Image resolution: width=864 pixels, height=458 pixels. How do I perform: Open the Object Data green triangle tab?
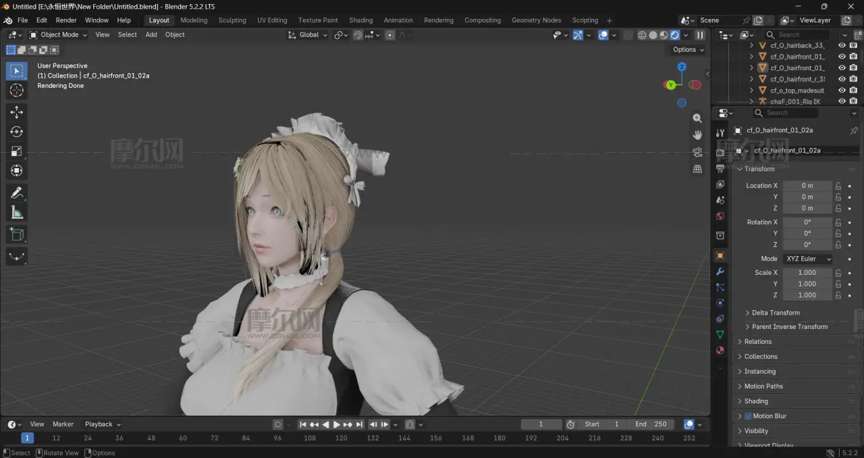click(720, 334)
